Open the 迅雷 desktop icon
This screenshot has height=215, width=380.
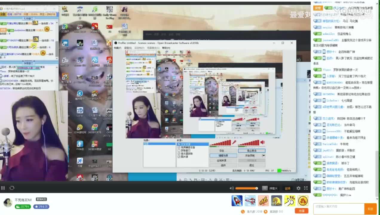pos(80,163)
